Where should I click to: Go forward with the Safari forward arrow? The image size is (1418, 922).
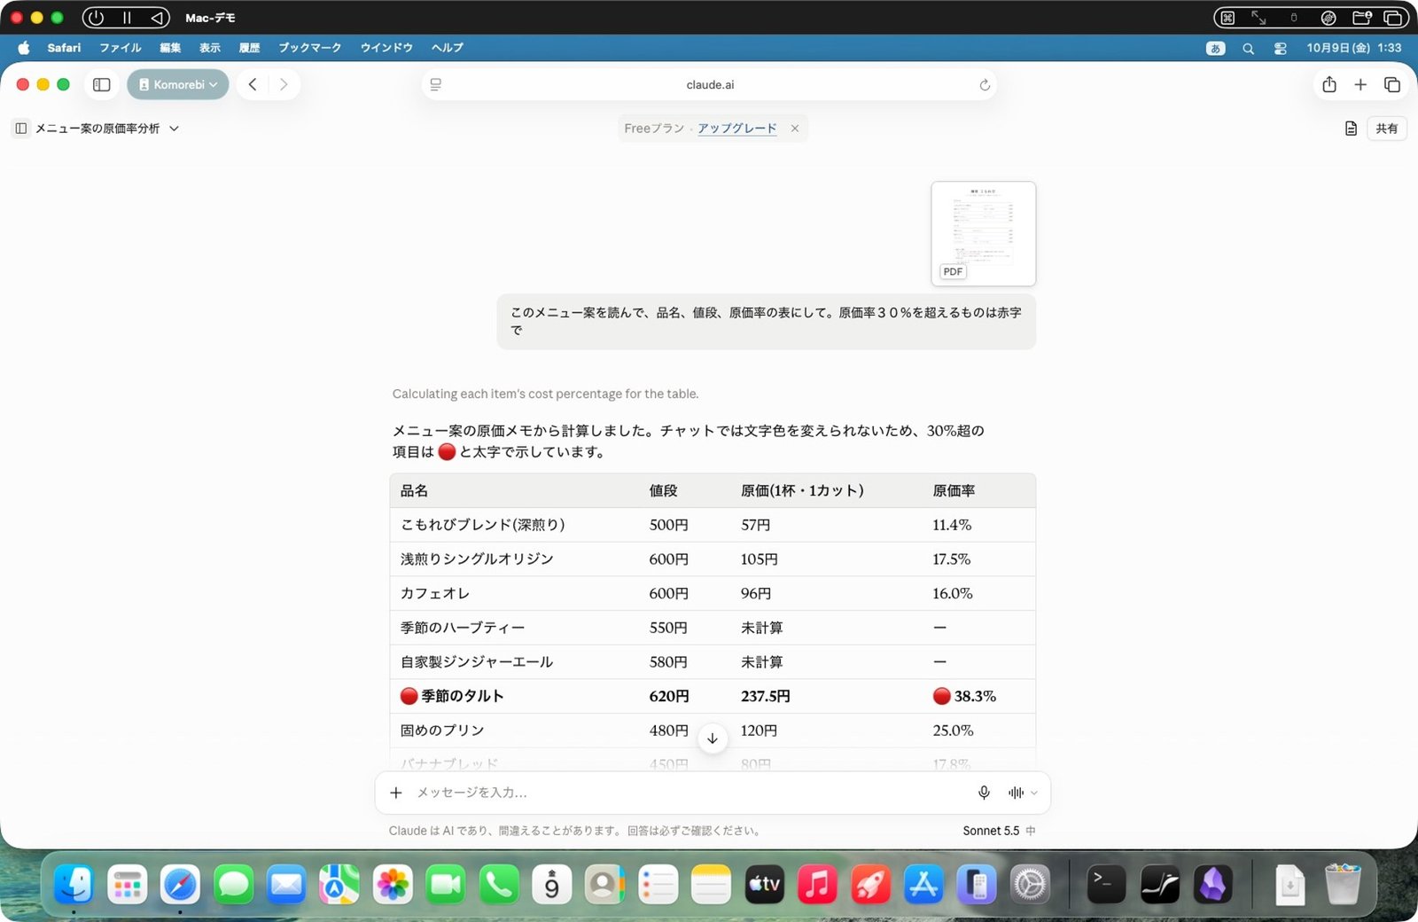coord(284,85)
